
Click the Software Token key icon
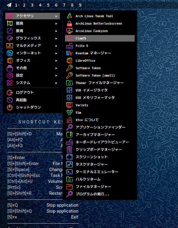point(69,68)
